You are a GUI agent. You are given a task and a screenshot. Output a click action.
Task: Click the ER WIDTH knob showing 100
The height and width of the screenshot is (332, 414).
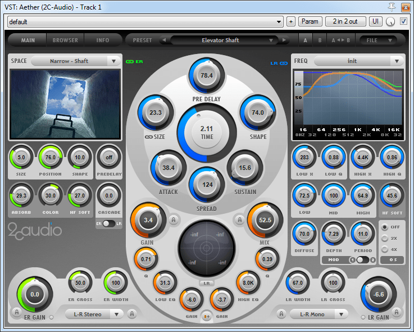coord(116,283)
